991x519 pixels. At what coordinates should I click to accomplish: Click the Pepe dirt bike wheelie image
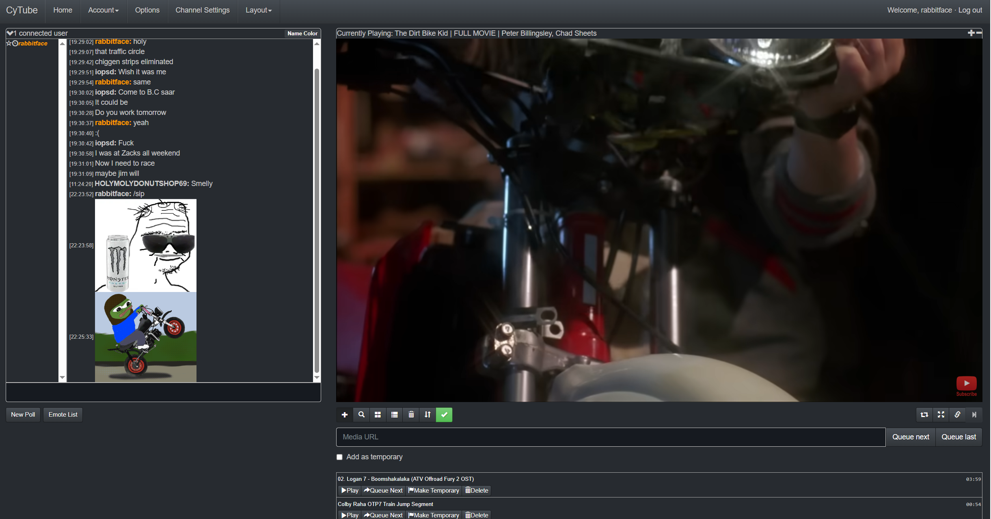(x=146, y=337)
